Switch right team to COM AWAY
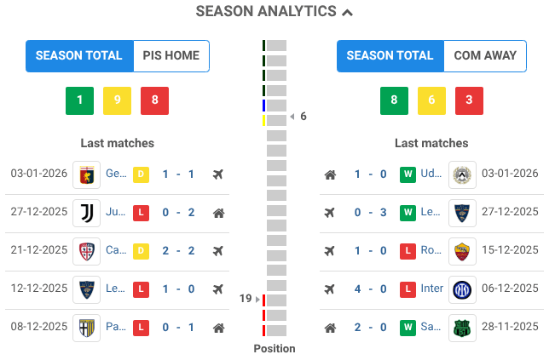Image resolution: width=555 pixels, height=360 pixels. (485, 56)
